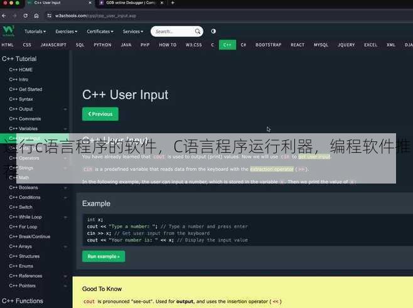The image size is (413, 308).
Task: Click the W3Schools logo
Action: pyautogui.click(x=8, y=31)
